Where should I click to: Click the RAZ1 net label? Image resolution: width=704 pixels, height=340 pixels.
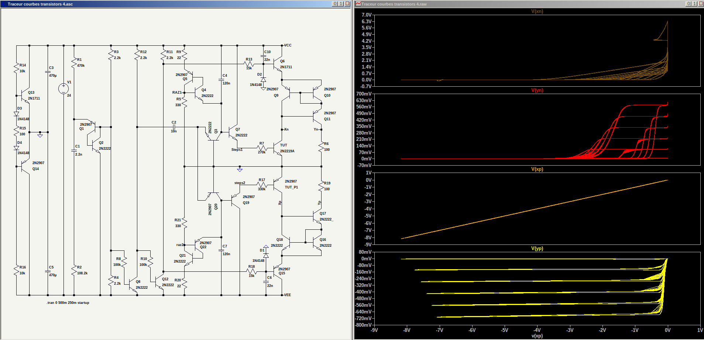177,93
